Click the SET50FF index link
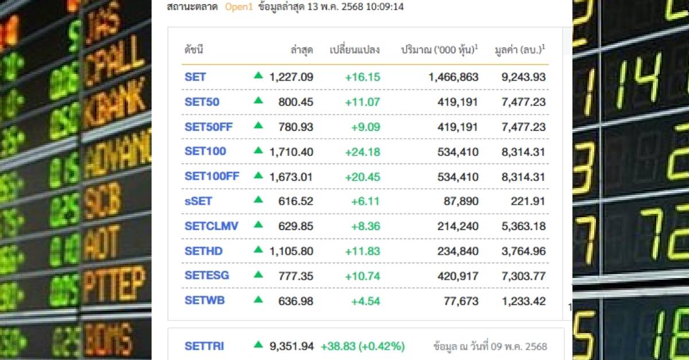Viewport: 689px width, 360px height. [208, 127]
